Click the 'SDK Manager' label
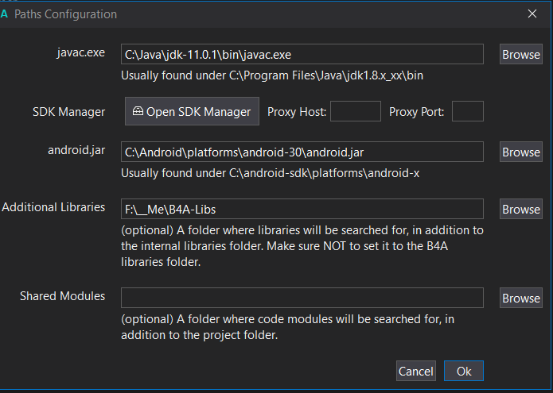This screenshot has width=553, height=393. pyautogui.click(x=68, y=112)
